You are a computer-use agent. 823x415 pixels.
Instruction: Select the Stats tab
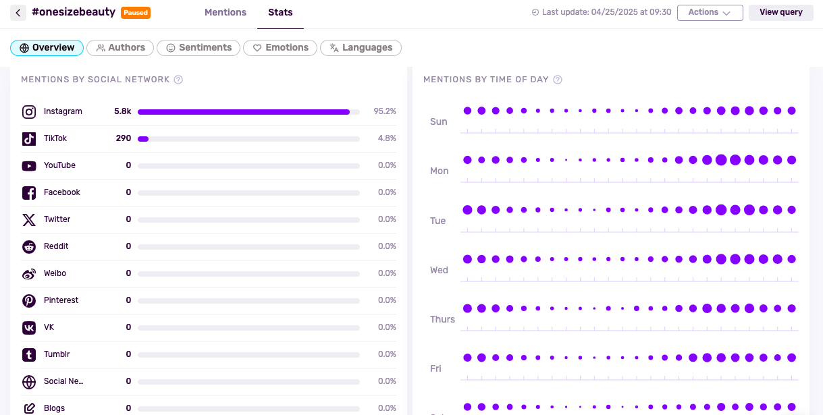pyautogui.click(x=280, y=13)
